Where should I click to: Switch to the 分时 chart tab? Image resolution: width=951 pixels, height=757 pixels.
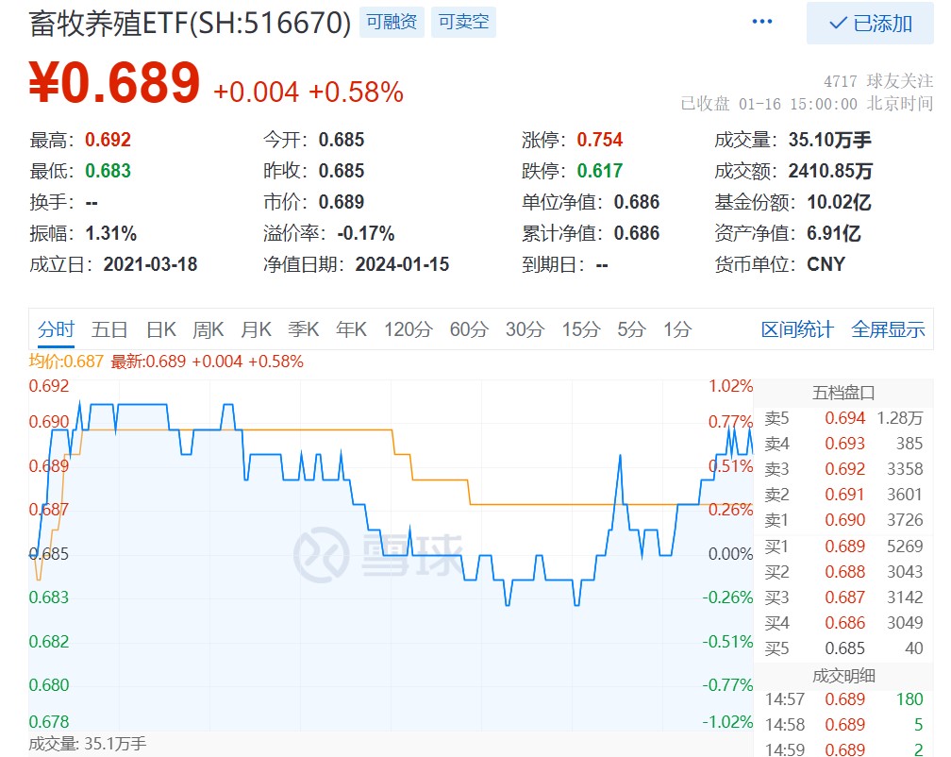pyautogui.click(x=56, y=329)
